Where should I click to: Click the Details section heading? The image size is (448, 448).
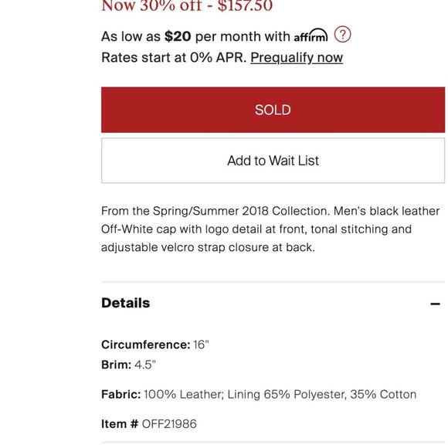coord(125,303)
